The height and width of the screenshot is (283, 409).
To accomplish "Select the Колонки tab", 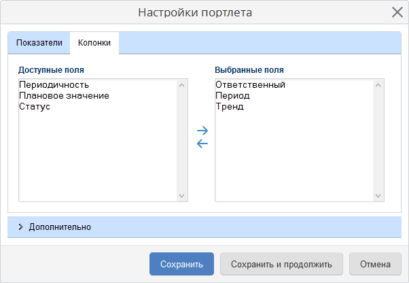I will 94,43.
